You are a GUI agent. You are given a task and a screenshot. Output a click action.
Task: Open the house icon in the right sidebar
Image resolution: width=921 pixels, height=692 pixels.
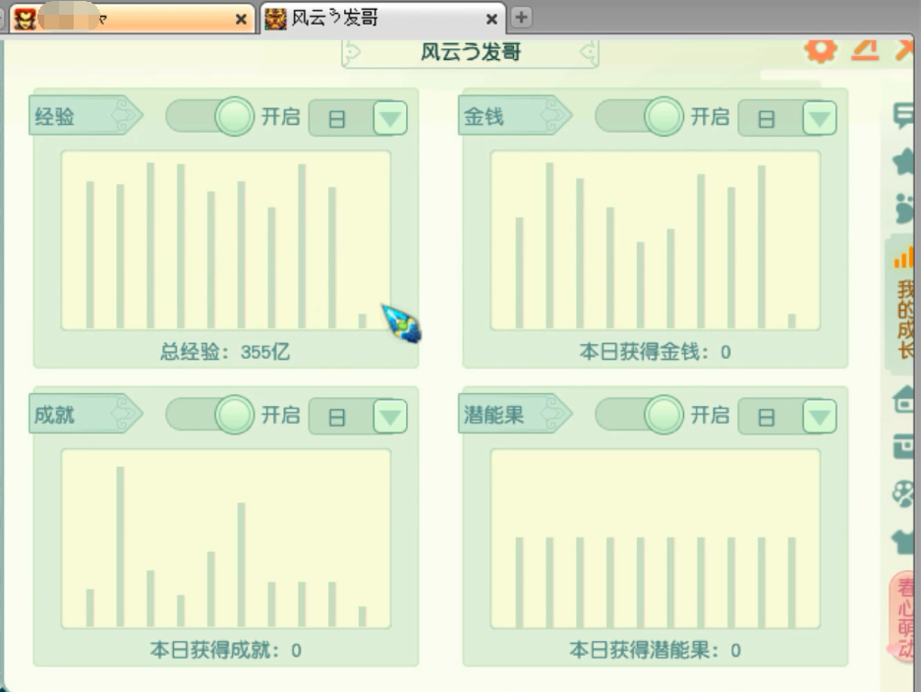coord(904,399)
